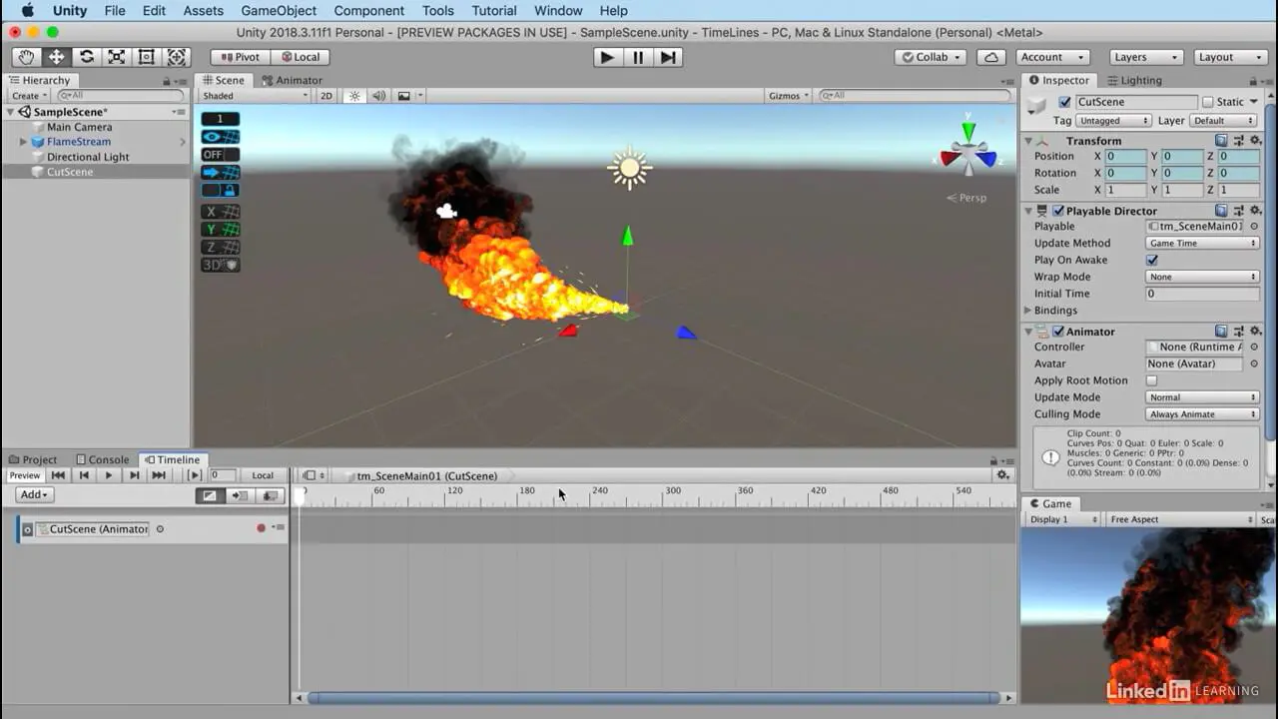Select the Rect tool in the toolbar
The height and width of the screenshot is (719, 1278).
coord(147,57)
